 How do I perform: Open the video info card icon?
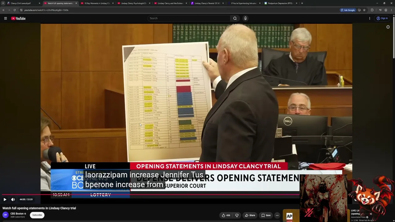click(388, 27)
